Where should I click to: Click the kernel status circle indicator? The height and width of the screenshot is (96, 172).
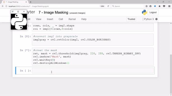pyautogui.click(x=156, y=19)
